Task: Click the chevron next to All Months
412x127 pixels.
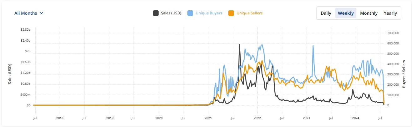Action: coord(42,13)
